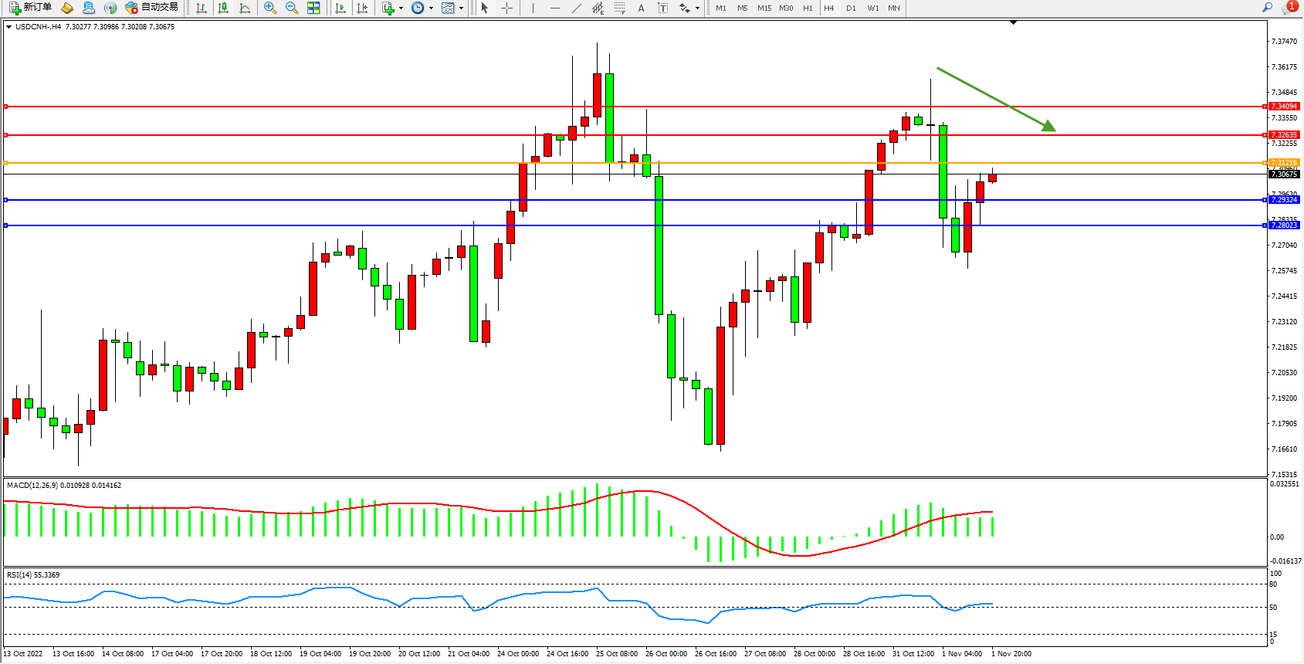
Task: Click the Tile Windows icon
Action: 313,8
